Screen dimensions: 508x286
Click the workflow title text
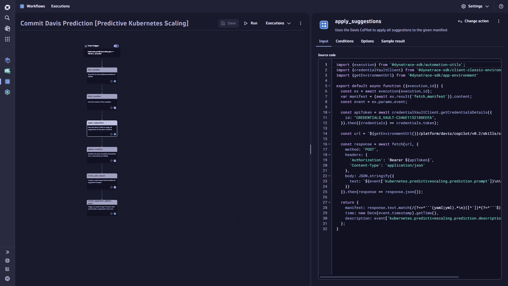point(105,23)
